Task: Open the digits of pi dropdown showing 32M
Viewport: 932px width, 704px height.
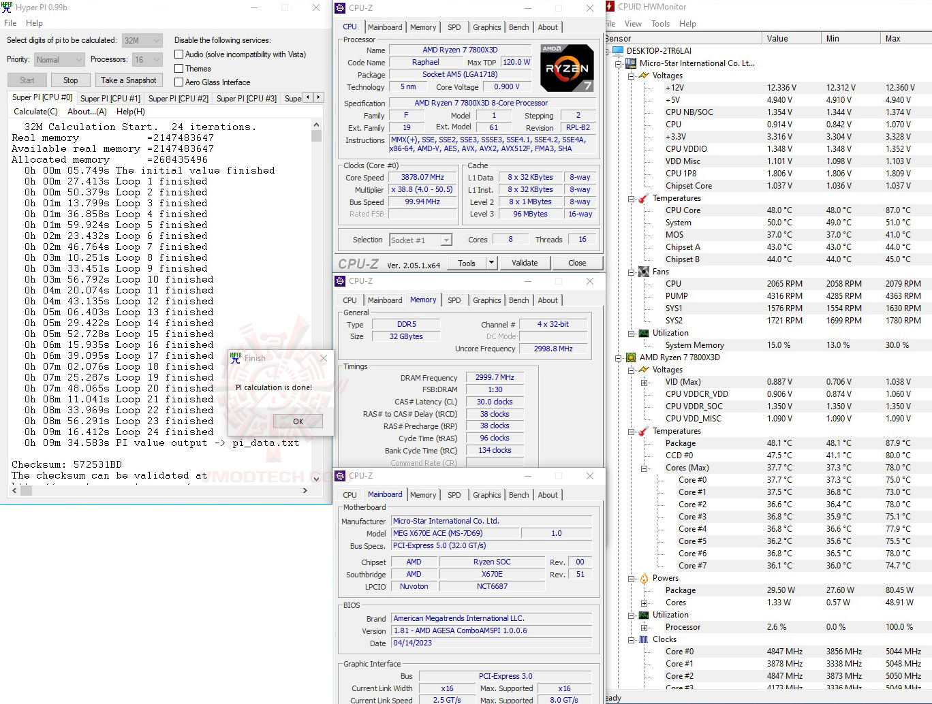Action: pos(142,40)
